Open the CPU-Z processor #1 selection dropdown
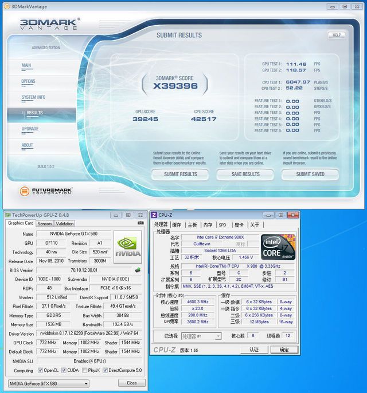 pos(201,336)
